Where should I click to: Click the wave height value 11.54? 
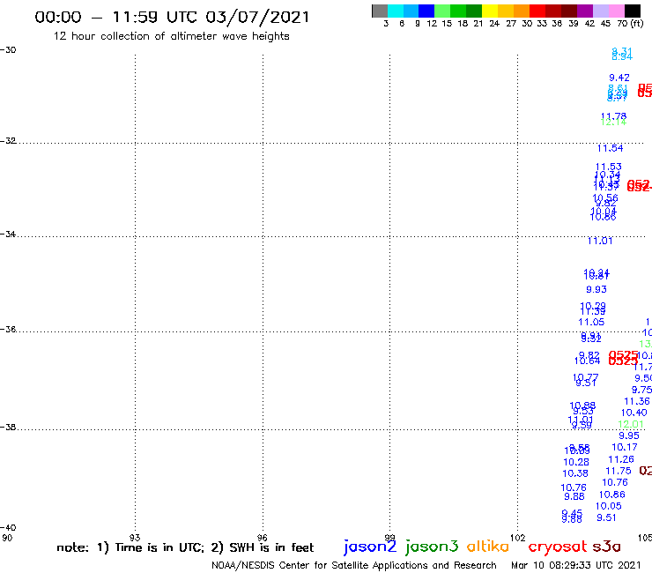pos(610,148)
